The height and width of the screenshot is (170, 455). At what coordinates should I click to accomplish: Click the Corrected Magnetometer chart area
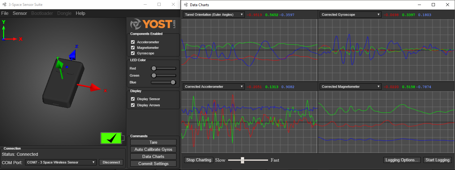[386, 121]
